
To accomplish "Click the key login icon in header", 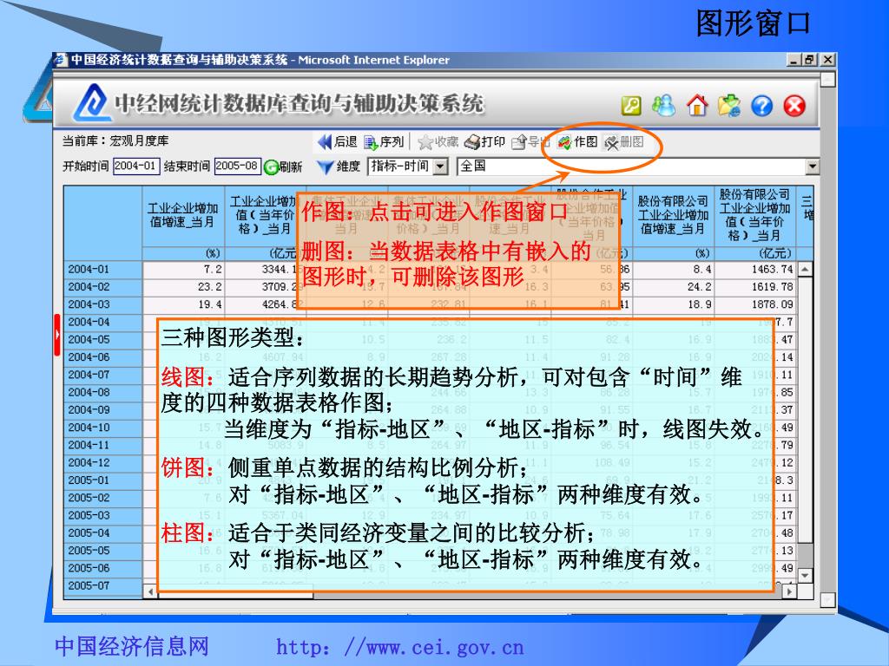I will coord(632,106).
